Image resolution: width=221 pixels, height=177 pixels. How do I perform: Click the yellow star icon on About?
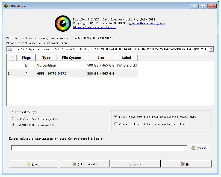(28, 164)
